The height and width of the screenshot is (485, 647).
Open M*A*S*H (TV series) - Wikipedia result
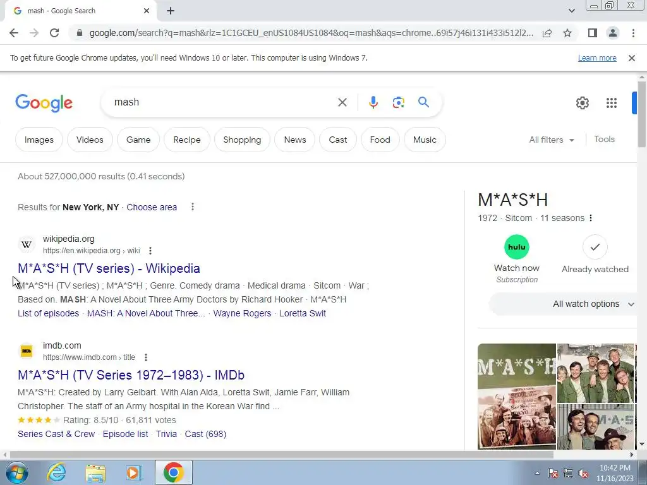point(109,268)
